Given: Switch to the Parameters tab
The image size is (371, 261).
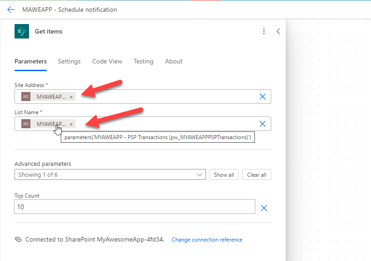Looking at the screenshot, I should tap(30, 62).
